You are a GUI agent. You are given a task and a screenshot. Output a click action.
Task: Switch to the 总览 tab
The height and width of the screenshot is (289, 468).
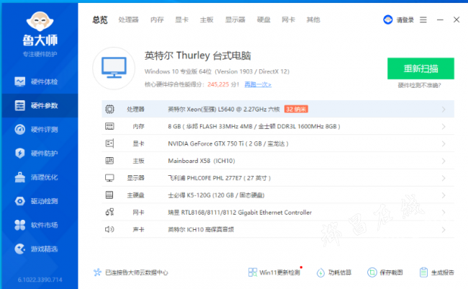[100, 19]
